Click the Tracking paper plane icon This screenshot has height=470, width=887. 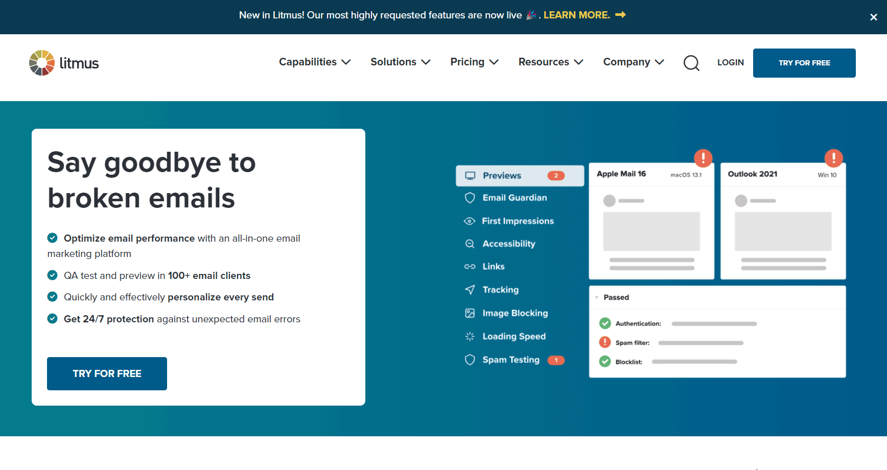coord(470,290)
